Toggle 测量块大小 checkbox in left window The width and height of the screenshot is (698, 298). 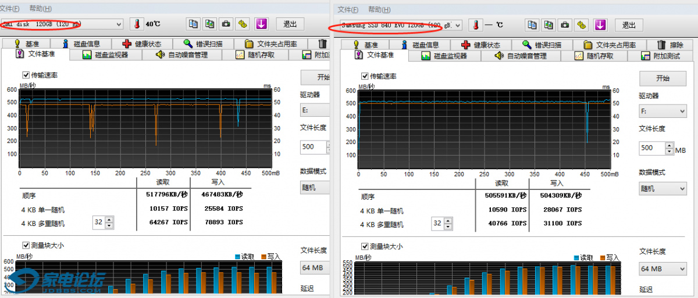click(x=26, y=245)
